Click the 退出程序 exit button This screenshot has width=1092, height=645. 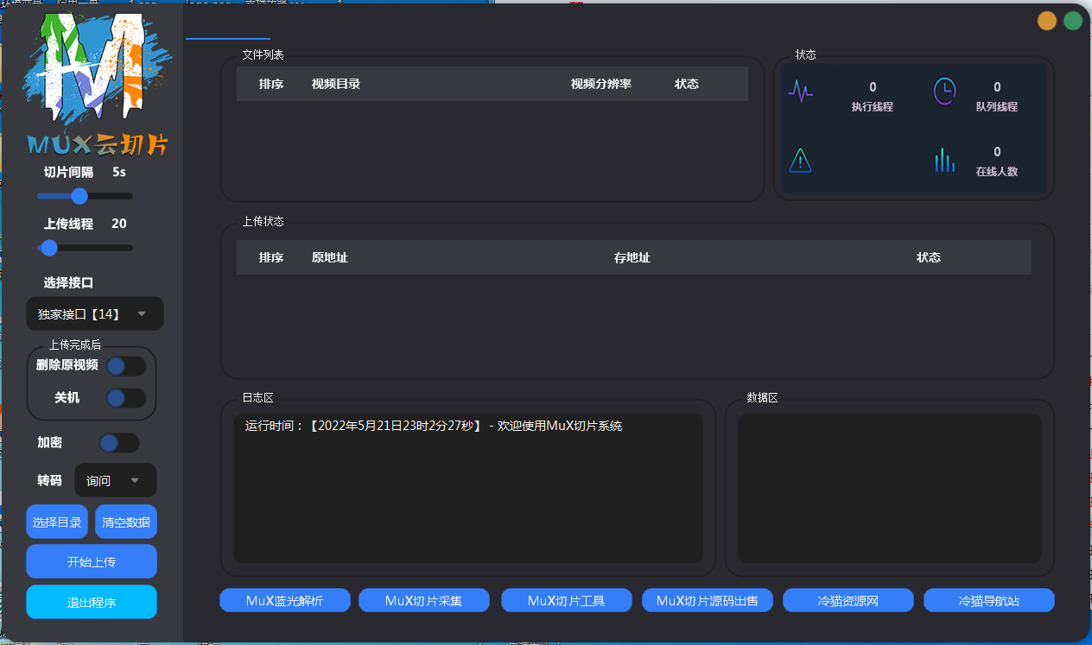coord(92,602)
